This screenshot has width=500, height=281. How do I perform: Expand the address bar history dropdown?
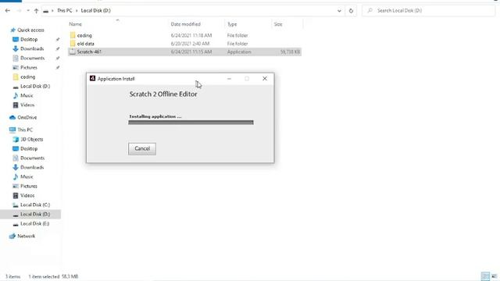(339, 10)
